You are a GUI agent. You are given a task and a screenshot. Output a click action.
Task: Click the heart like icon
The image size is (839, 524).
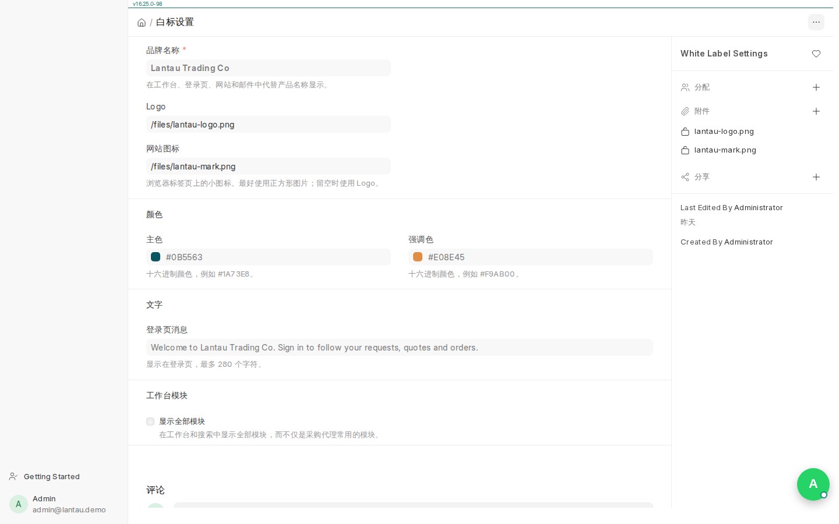[816, 54]
